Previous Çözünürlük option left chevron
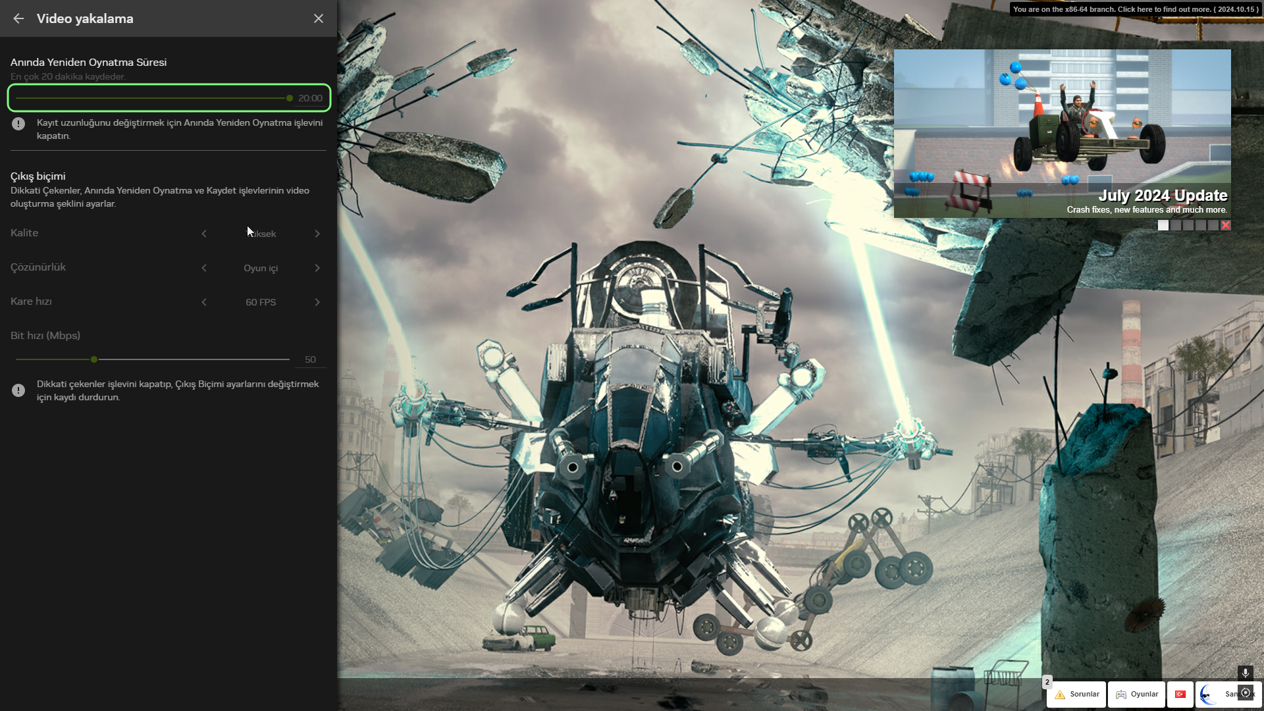Image resolution: width=1264 pixels, height=711 pixels. pos(204,268)
